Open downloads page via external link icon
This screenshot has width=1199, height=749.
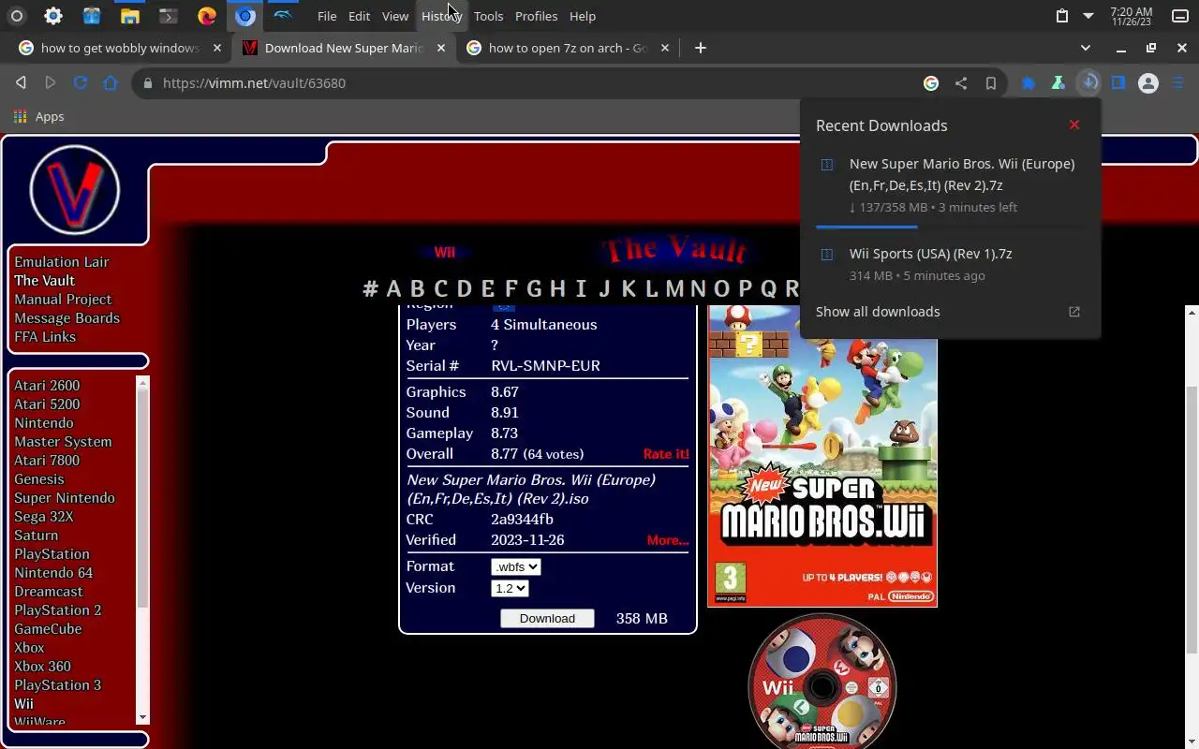(1074, 312)
